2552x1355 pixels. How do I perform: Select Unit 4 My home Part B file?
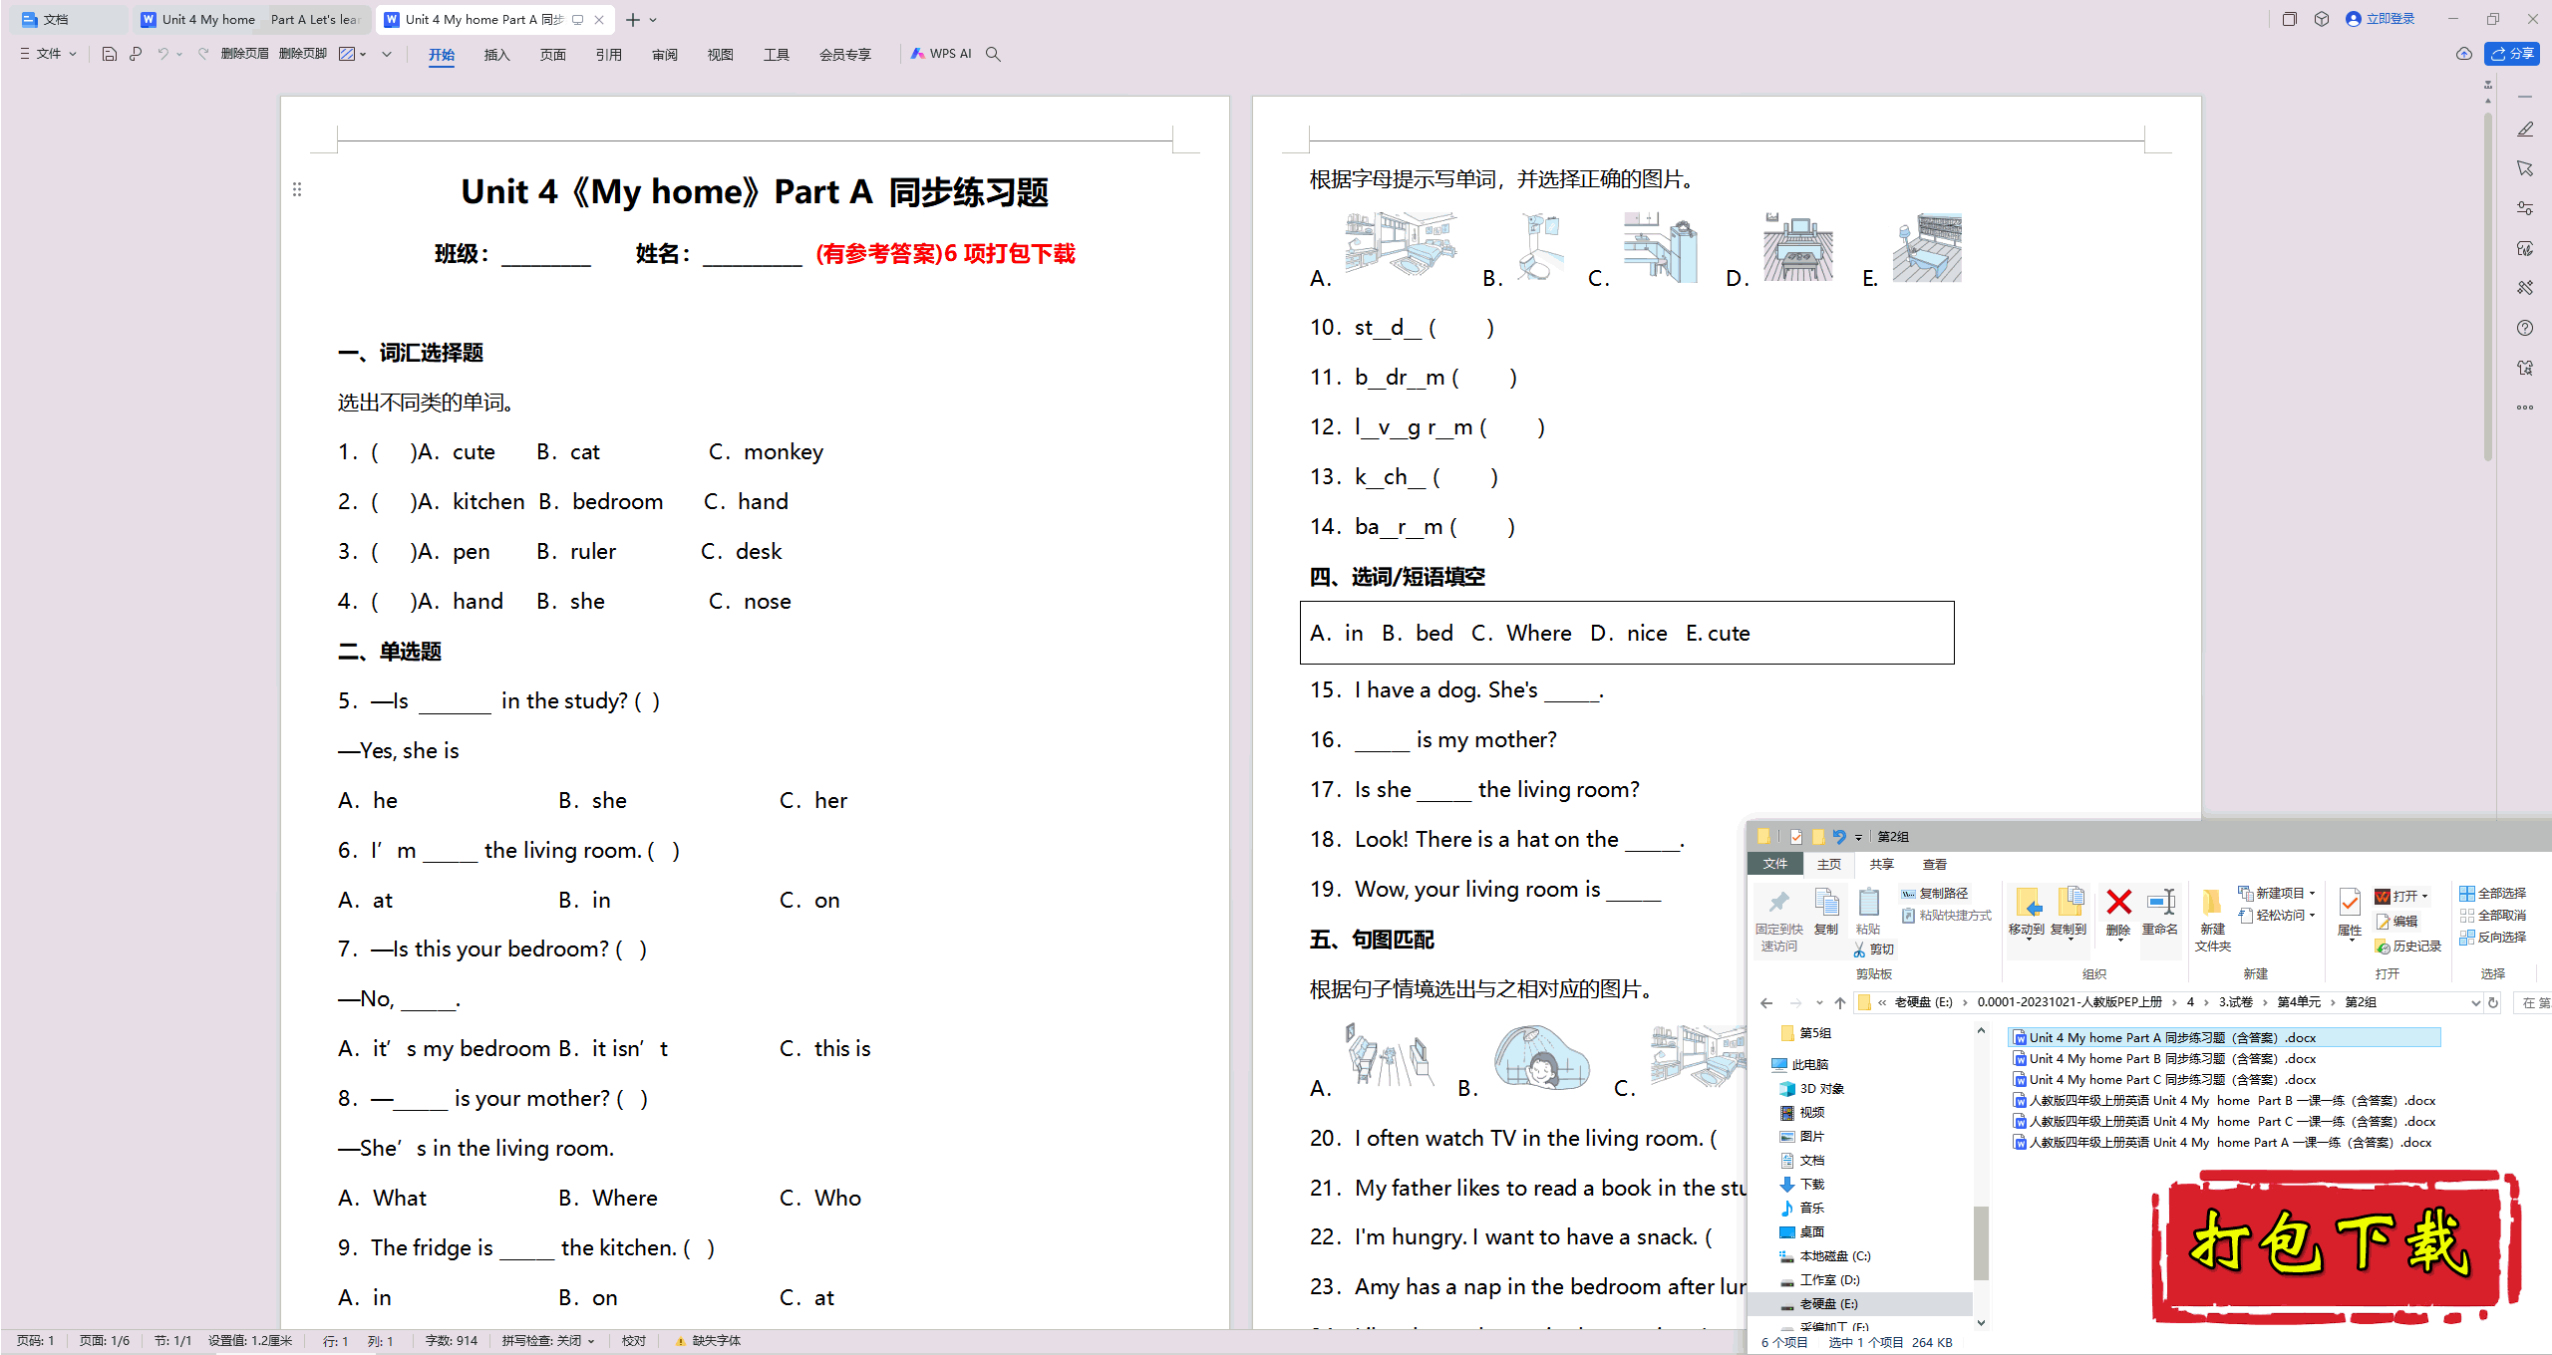coord(2163,1059)
